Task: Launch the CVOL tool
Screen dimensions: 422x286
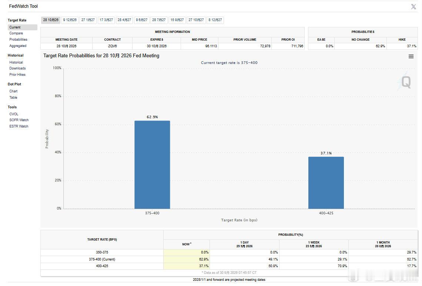Action: click(x=14, y=114)
